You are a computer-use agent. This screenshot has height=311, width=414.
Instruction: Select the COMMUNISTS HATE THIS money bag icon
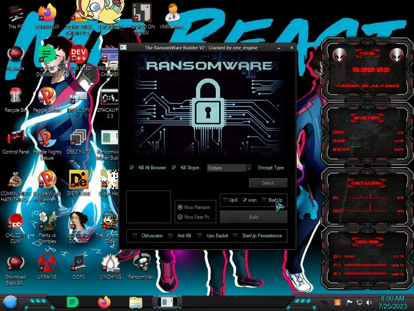click(x=16, y=186)
